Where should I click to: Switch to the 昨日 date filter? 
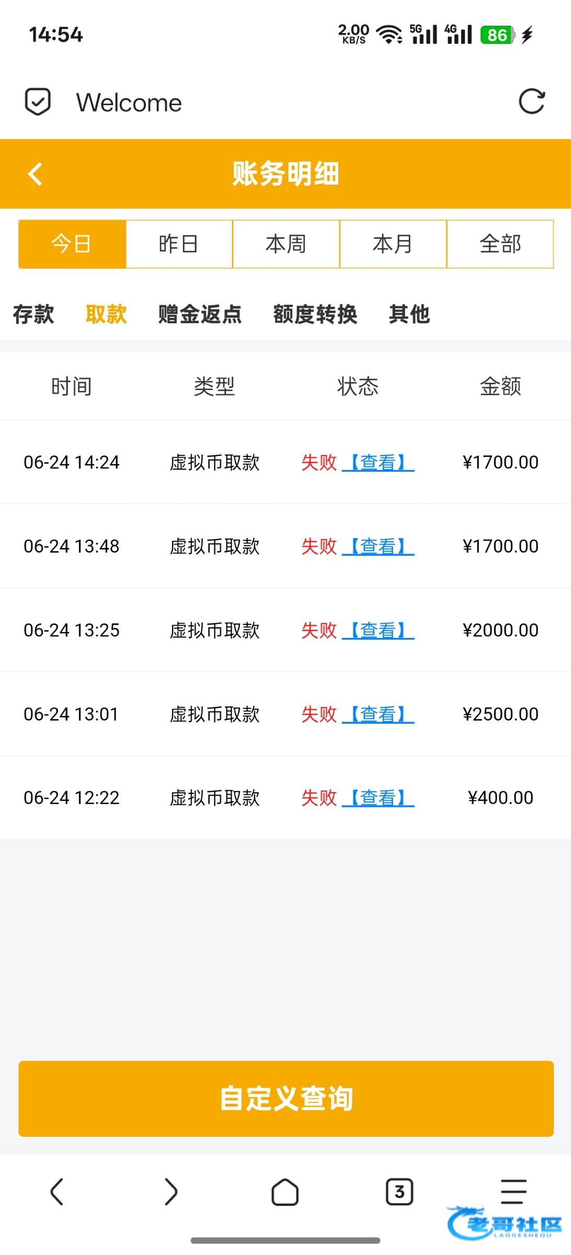pyautogui.click(x=179, y=244)
